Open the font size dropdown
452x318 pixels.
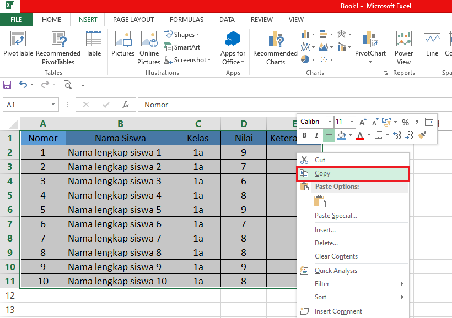pos(351,122)
